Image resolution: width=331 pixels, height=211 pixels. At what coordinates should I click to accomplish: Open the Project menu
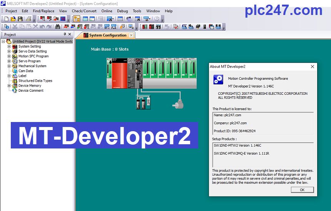click(11, 11)
